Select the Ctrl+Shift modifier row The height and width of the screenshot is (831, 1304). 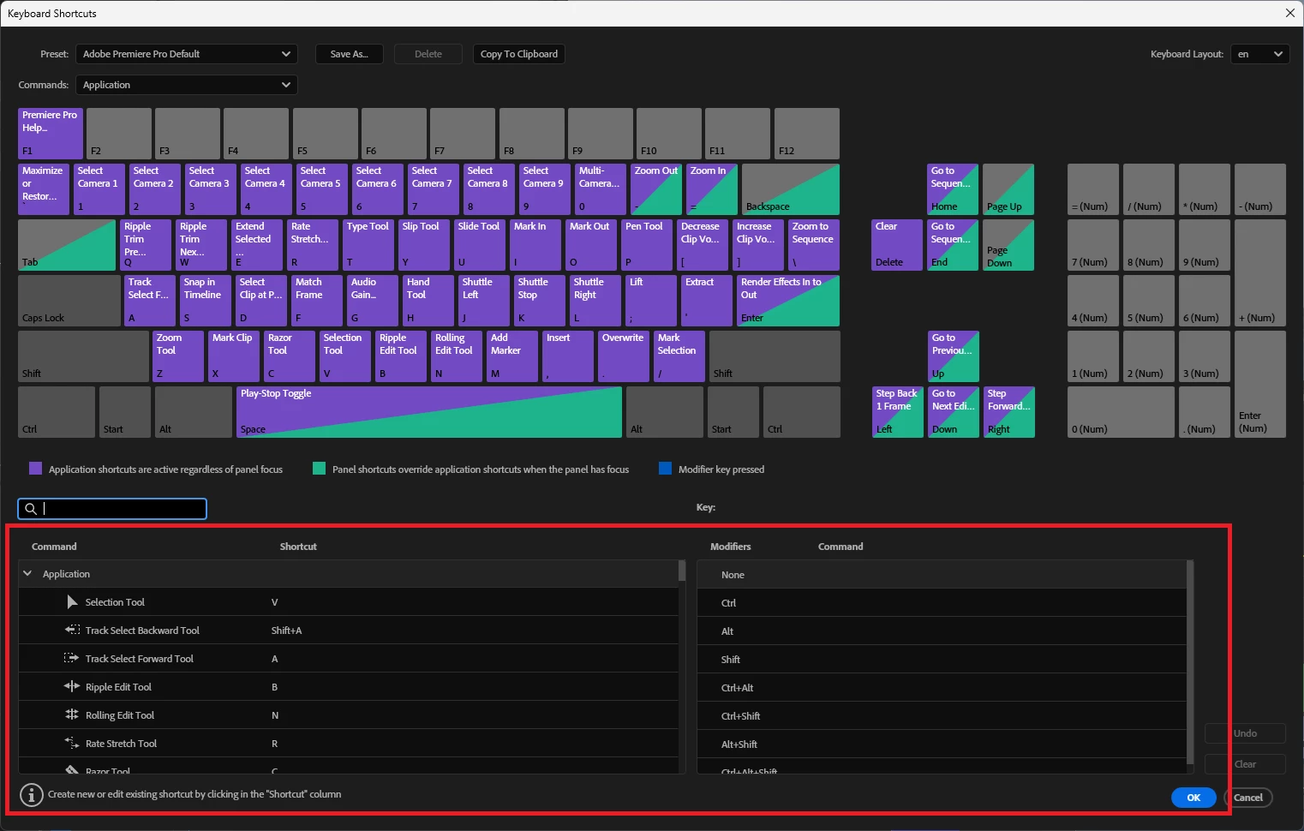coord(942,716)
